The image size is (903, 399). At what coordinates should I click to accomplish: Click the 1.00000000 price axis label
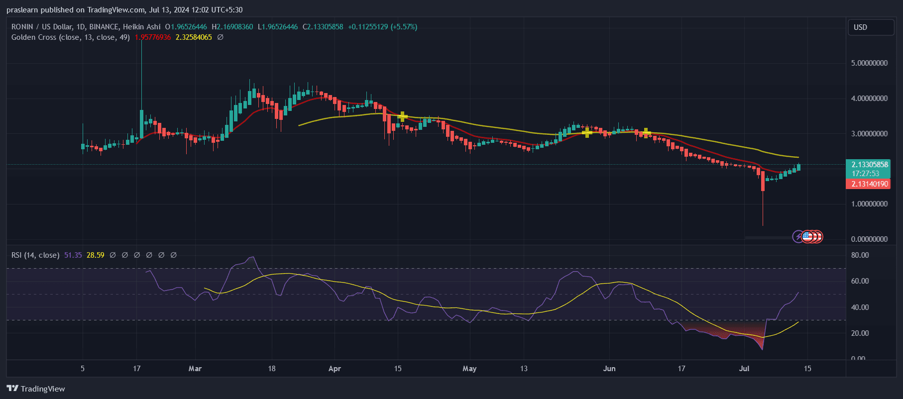point(869,204)
